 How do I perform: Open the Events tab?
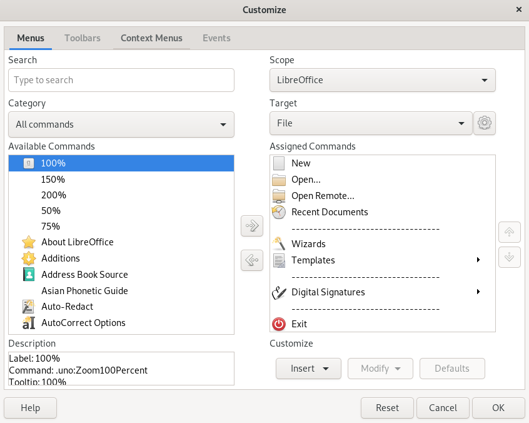[x=216, y=38]
